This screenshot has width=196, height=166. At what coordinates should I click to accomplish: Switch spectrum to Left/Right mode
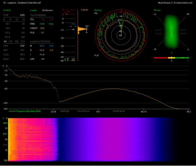[x=65, y=111]
